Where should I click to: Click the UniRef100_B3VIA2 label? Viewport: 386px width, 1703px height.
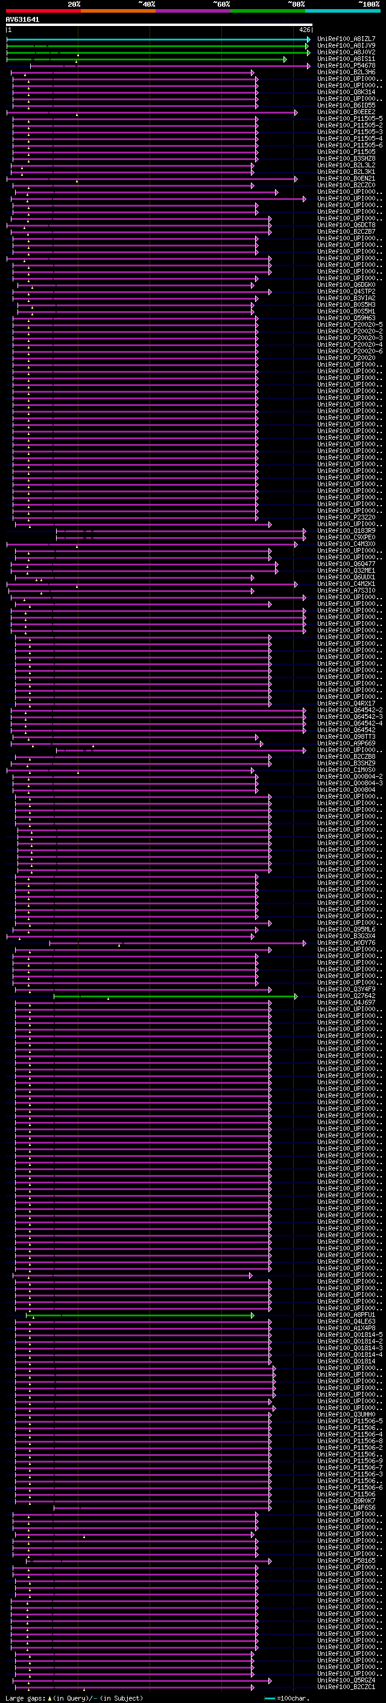pyautogui.click(x=346, y=298)
